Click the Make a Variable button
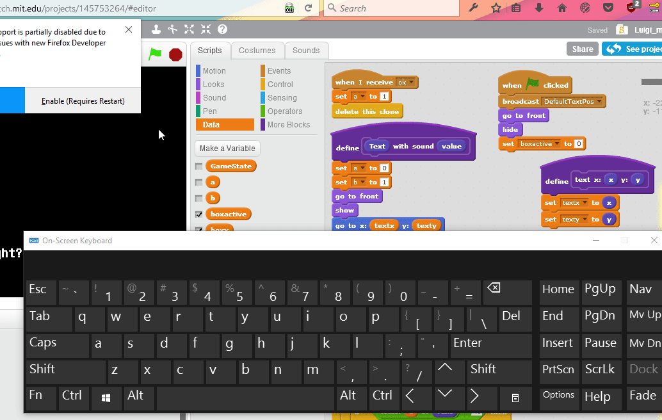Viewport: 662px width, 420px height. click(x=227, y=149)
